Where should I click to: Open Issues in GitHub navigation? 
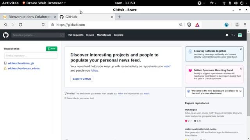point(90,35)
